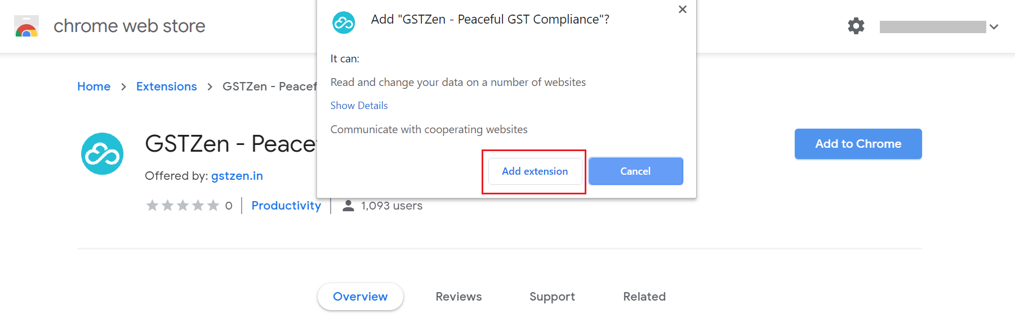The image size is (1015, 318).
Task: Switch to the Reviews tab
Action: (x=458, y=297)
